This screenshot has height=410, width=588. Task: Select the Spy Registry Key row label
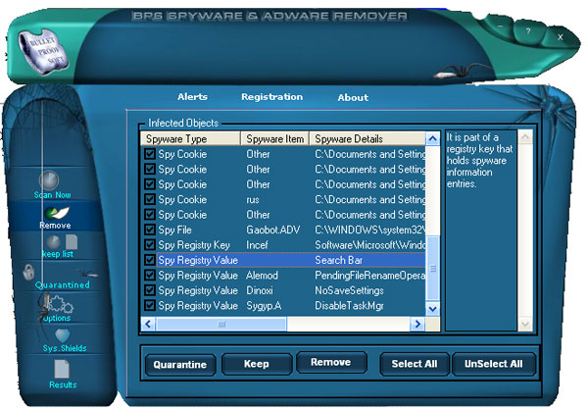[194, 245]
